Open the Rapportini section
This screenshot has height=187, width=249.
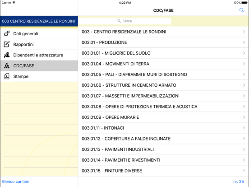point(39,44)
